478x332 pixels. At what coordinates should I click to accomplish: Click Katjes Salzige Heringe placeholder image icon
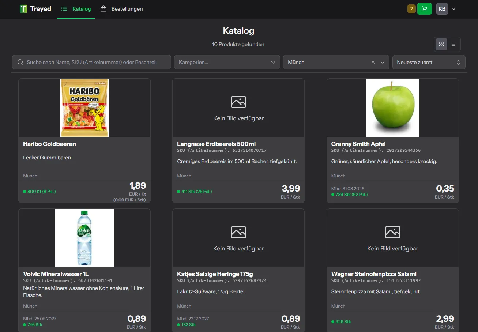pyautogui.click(x=238, y=232)
